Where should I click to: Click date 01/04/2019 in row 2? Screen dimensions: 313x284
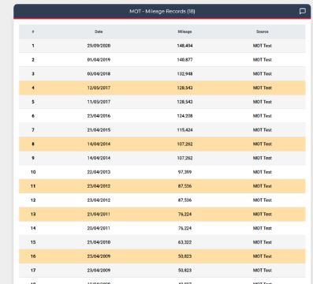point(99,60)
